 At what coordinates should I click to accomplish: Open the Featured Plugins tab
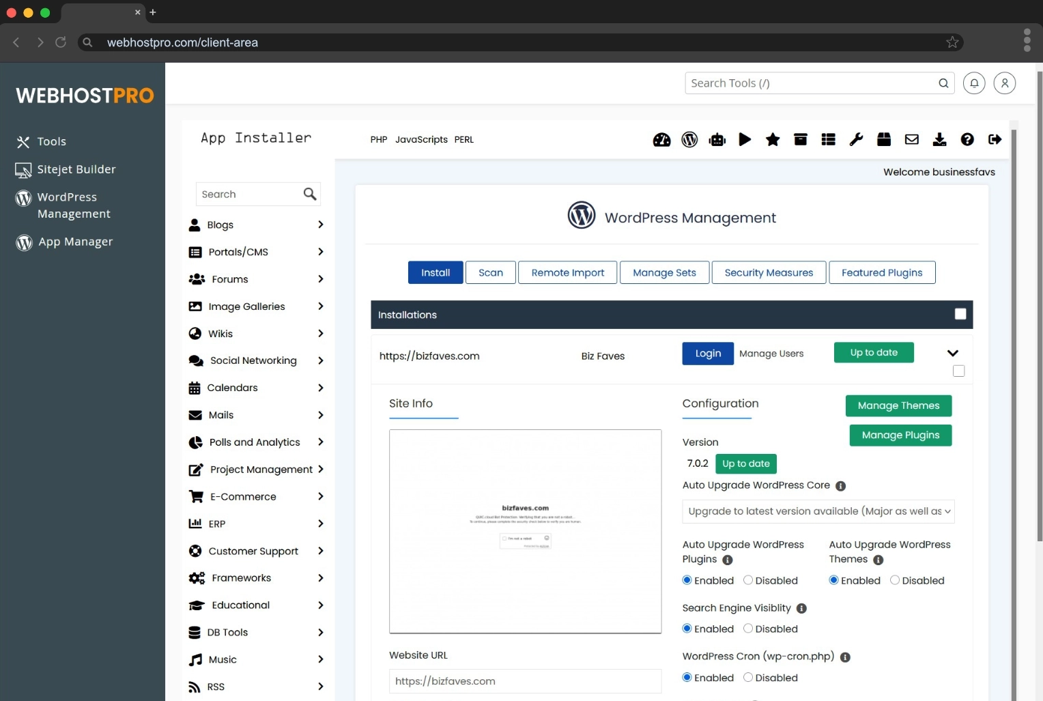coord(882,272)
